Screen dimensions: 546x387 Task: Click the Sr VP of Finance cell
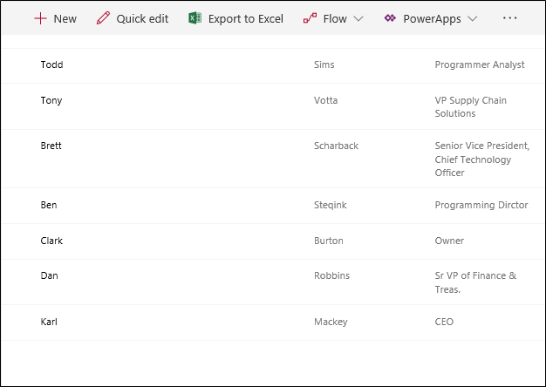point(475,282)
